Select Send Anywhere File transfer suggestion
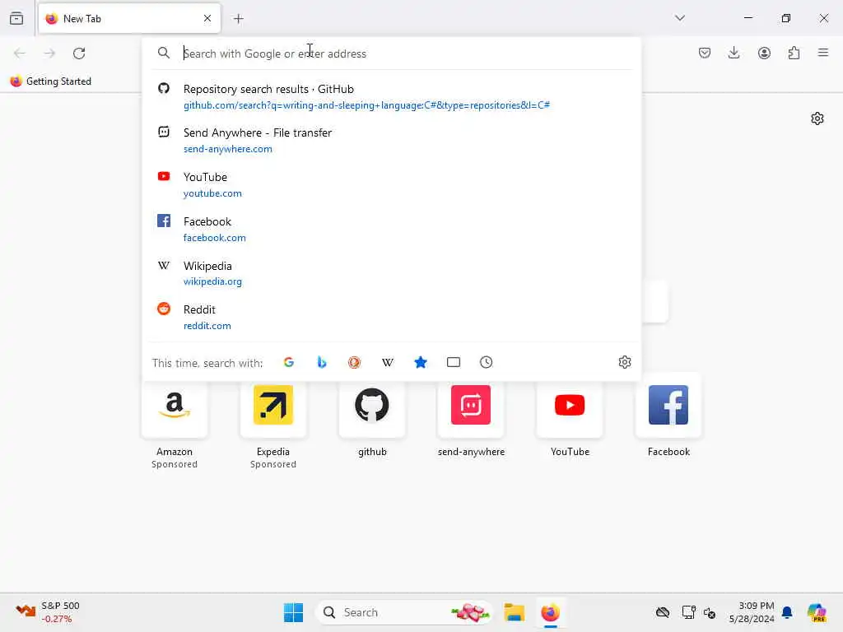Screen dimensions: 843x632 point(391,140)
